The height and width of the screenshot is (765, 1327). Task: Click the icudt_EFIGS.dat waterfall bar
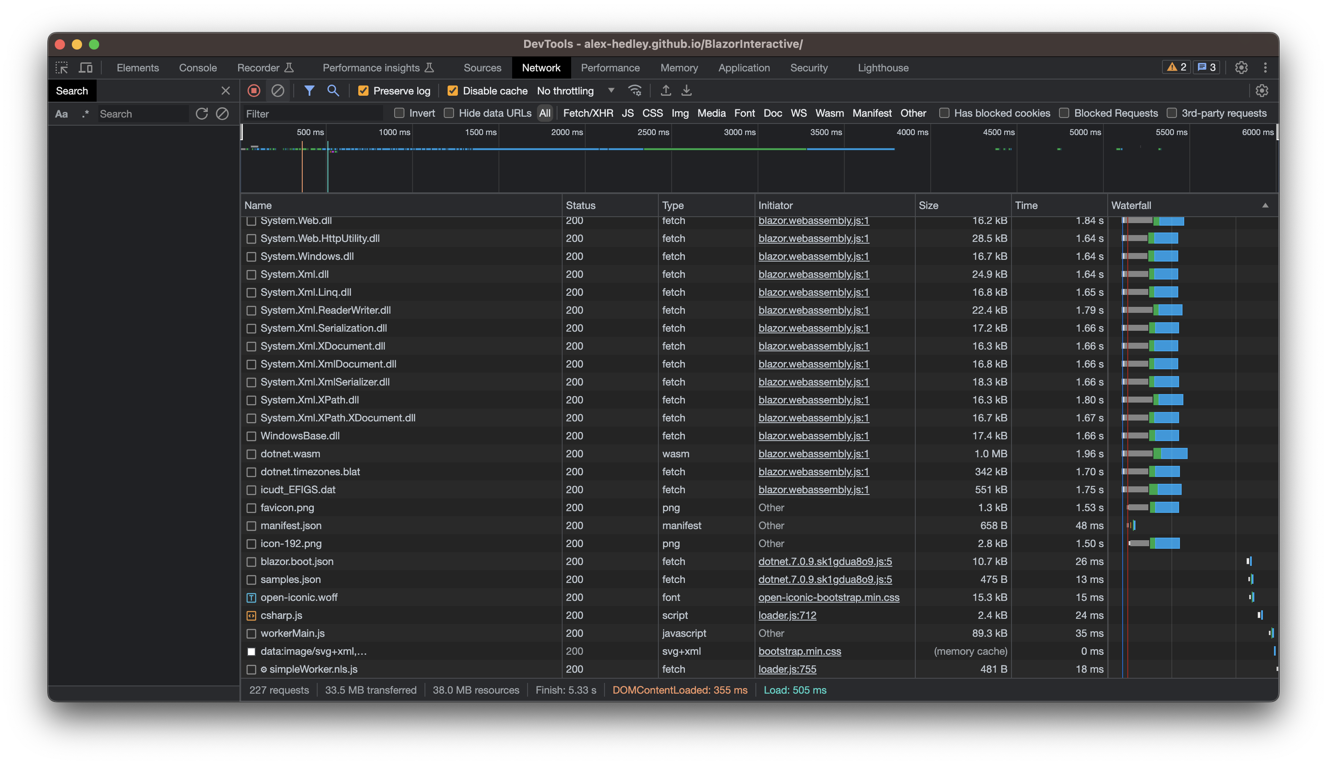1152,490
